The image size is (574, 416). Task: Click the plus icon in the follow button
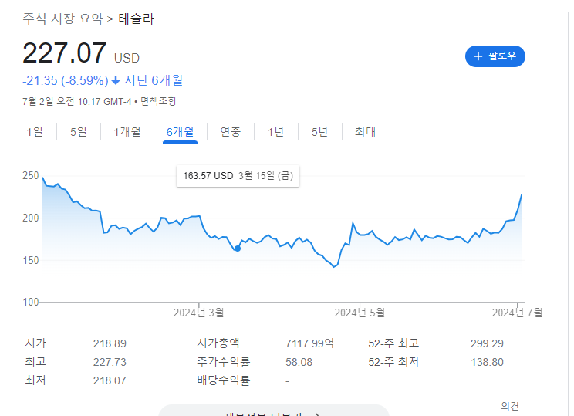(x=478, y=56)
